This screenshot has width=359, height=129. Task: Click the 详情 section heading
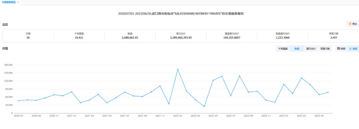pos(5,49)
